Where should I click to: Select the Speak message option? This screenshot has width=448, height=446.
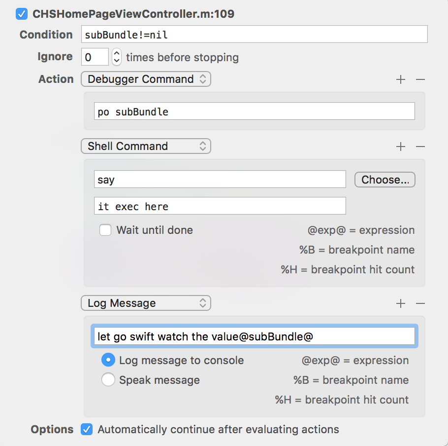coord(108,380)
